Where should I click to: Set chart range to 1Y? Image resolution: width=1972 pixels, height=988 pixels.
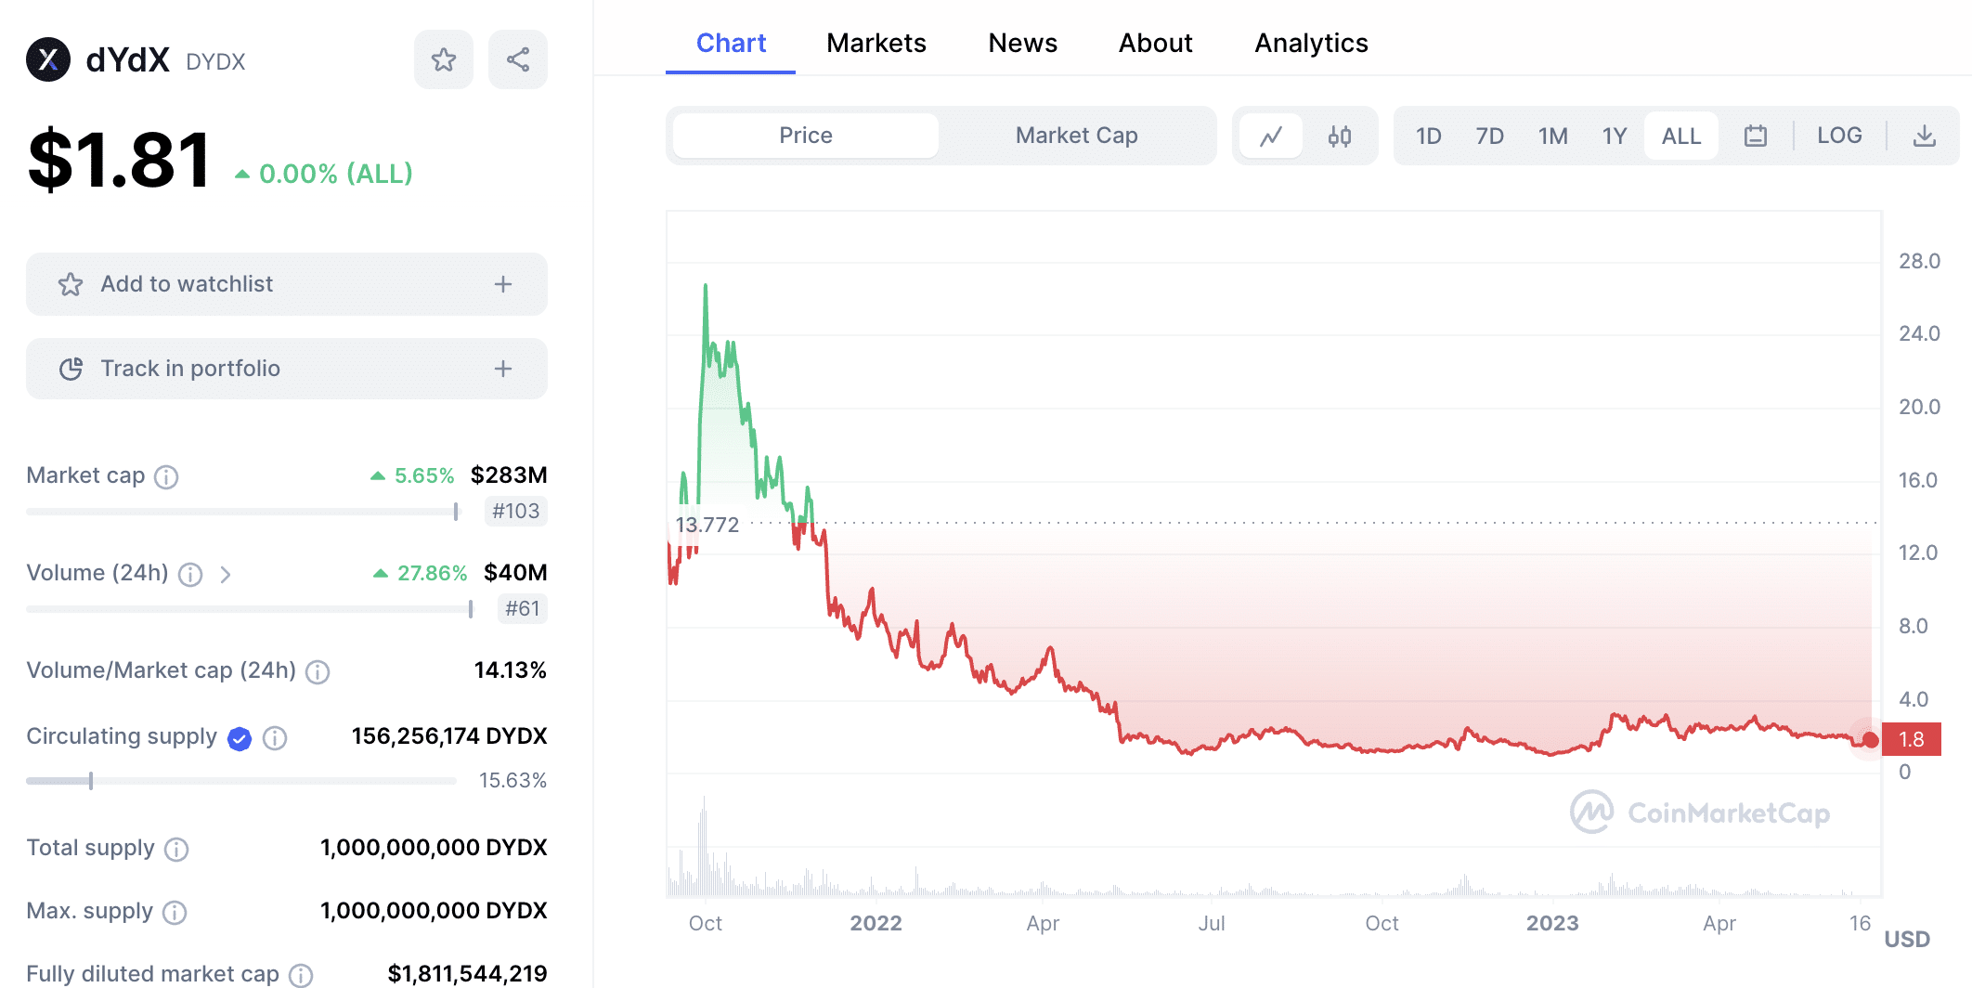coord(1615,136)
